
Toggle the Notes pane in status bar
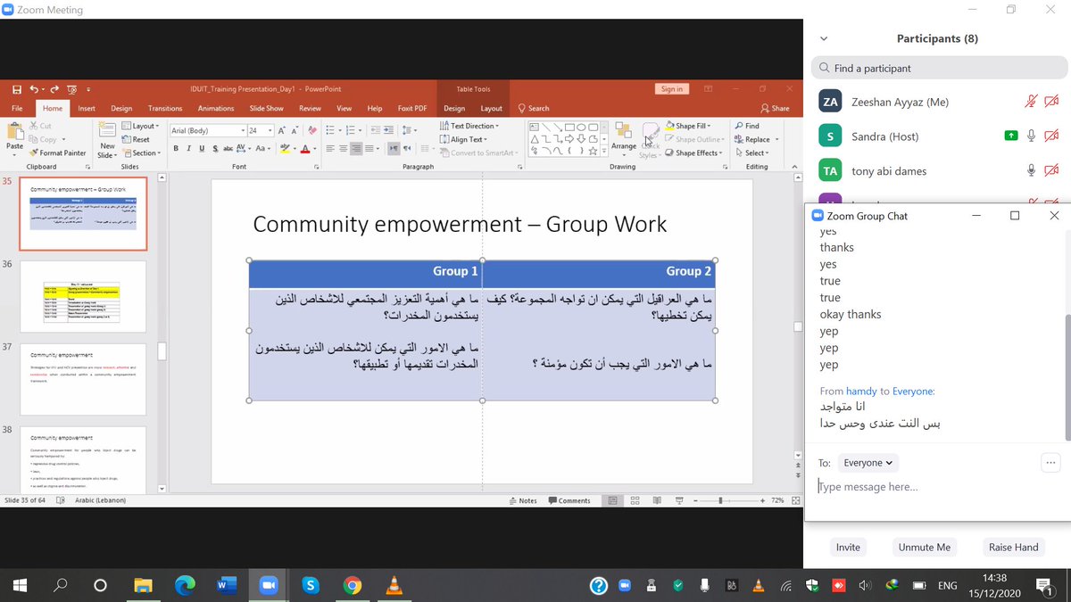pos(523,500)
